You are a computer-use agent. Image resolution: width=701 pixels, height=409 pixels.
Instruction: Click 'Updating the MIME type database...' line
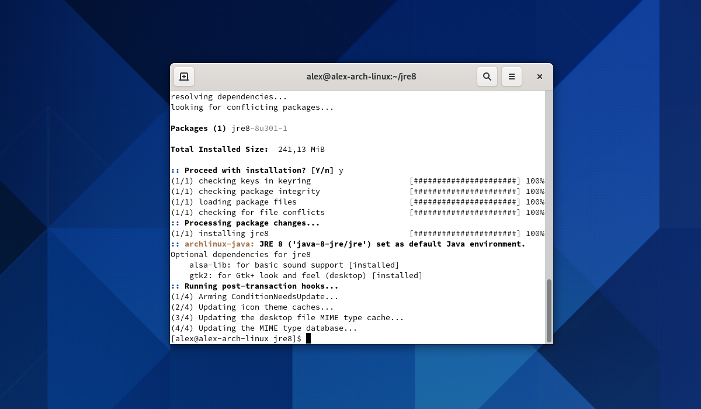click(264, 328)
